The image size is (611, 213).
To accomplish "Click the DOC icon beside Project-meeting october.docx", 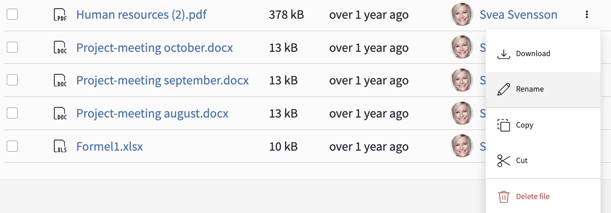I will click(60, 48).
